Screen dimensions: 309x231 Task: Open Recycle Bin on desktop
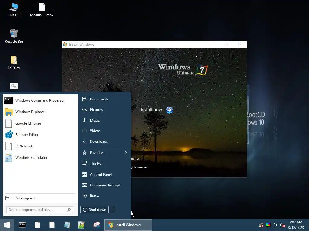pyautogui.click(x=14, y=36)
